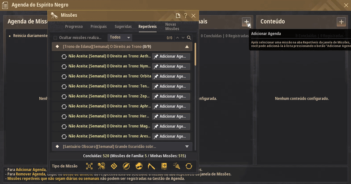Select the feather quest type icon

pos(126,166)
